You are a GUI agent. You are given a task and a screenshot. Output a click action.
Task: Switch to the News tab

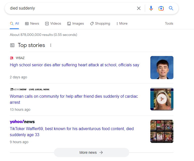(x=32, y=24)
